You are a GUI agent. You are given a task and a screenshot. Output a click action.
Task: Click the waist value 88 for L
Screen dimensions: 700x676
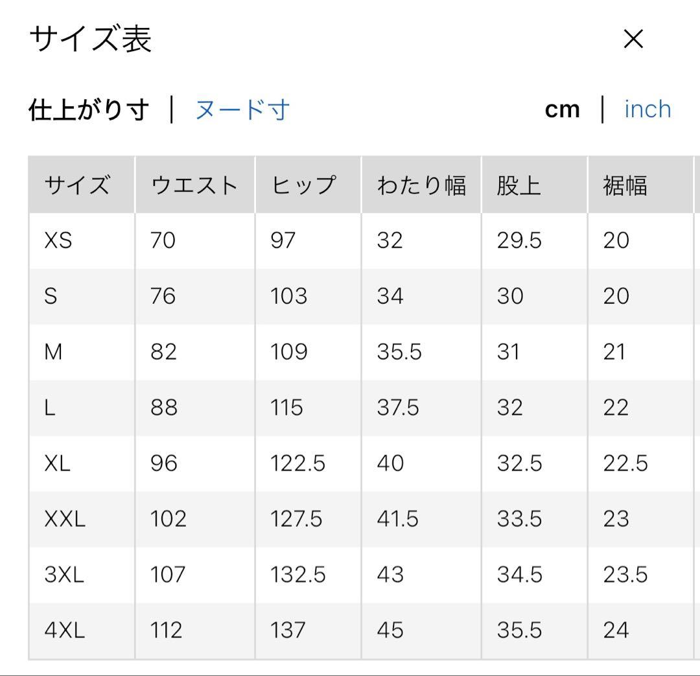(163, 408)
